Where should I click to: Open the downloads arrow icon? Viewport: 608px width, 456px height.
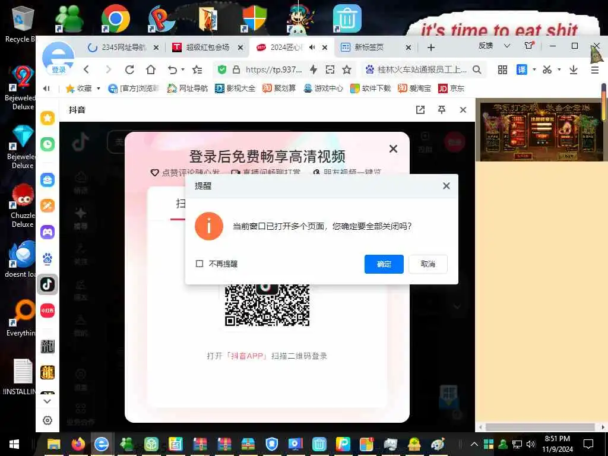(x=574, y=70)
